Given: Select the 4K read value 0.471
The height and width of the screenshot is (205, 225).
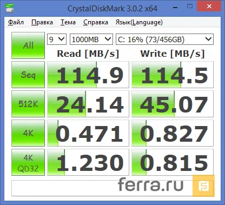Looking at the screenshot, I should (88, 133).
